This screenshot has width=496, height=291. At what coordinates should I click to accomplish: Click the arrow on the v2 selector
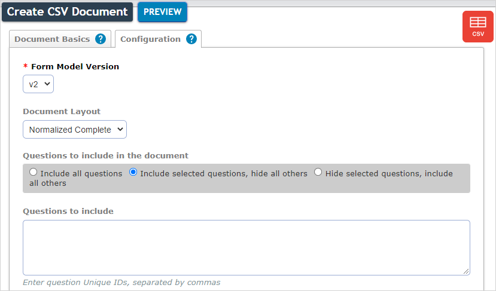coord(47,84)
